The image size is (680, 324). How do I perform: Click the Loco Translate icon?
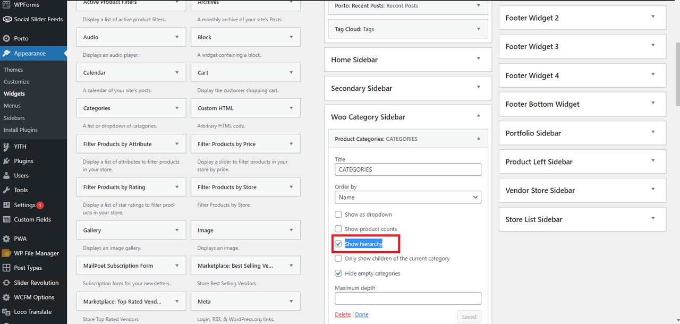click(x=6, y=312)
